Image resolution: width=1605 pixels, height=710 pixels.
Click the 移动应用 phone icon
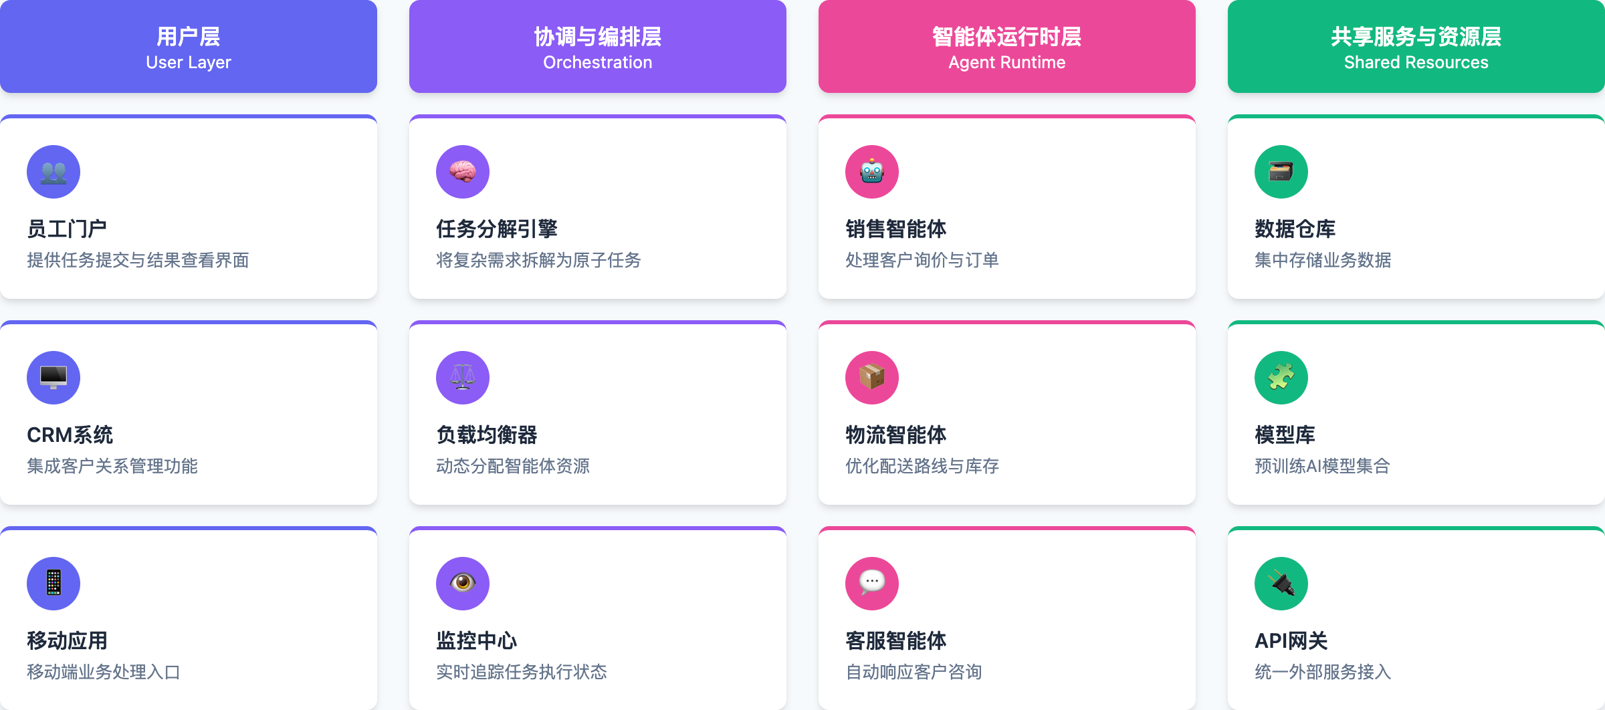(53, 584)
